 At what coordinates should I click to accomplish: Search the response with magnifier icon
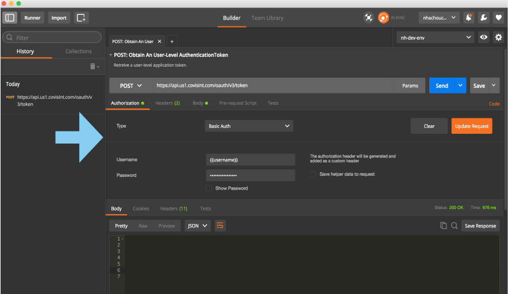coord(454,226)
